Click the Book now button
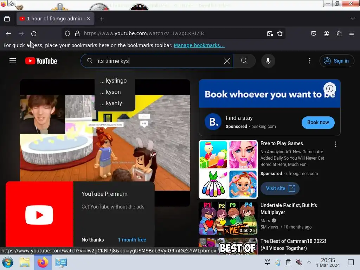 coord(318,123)
